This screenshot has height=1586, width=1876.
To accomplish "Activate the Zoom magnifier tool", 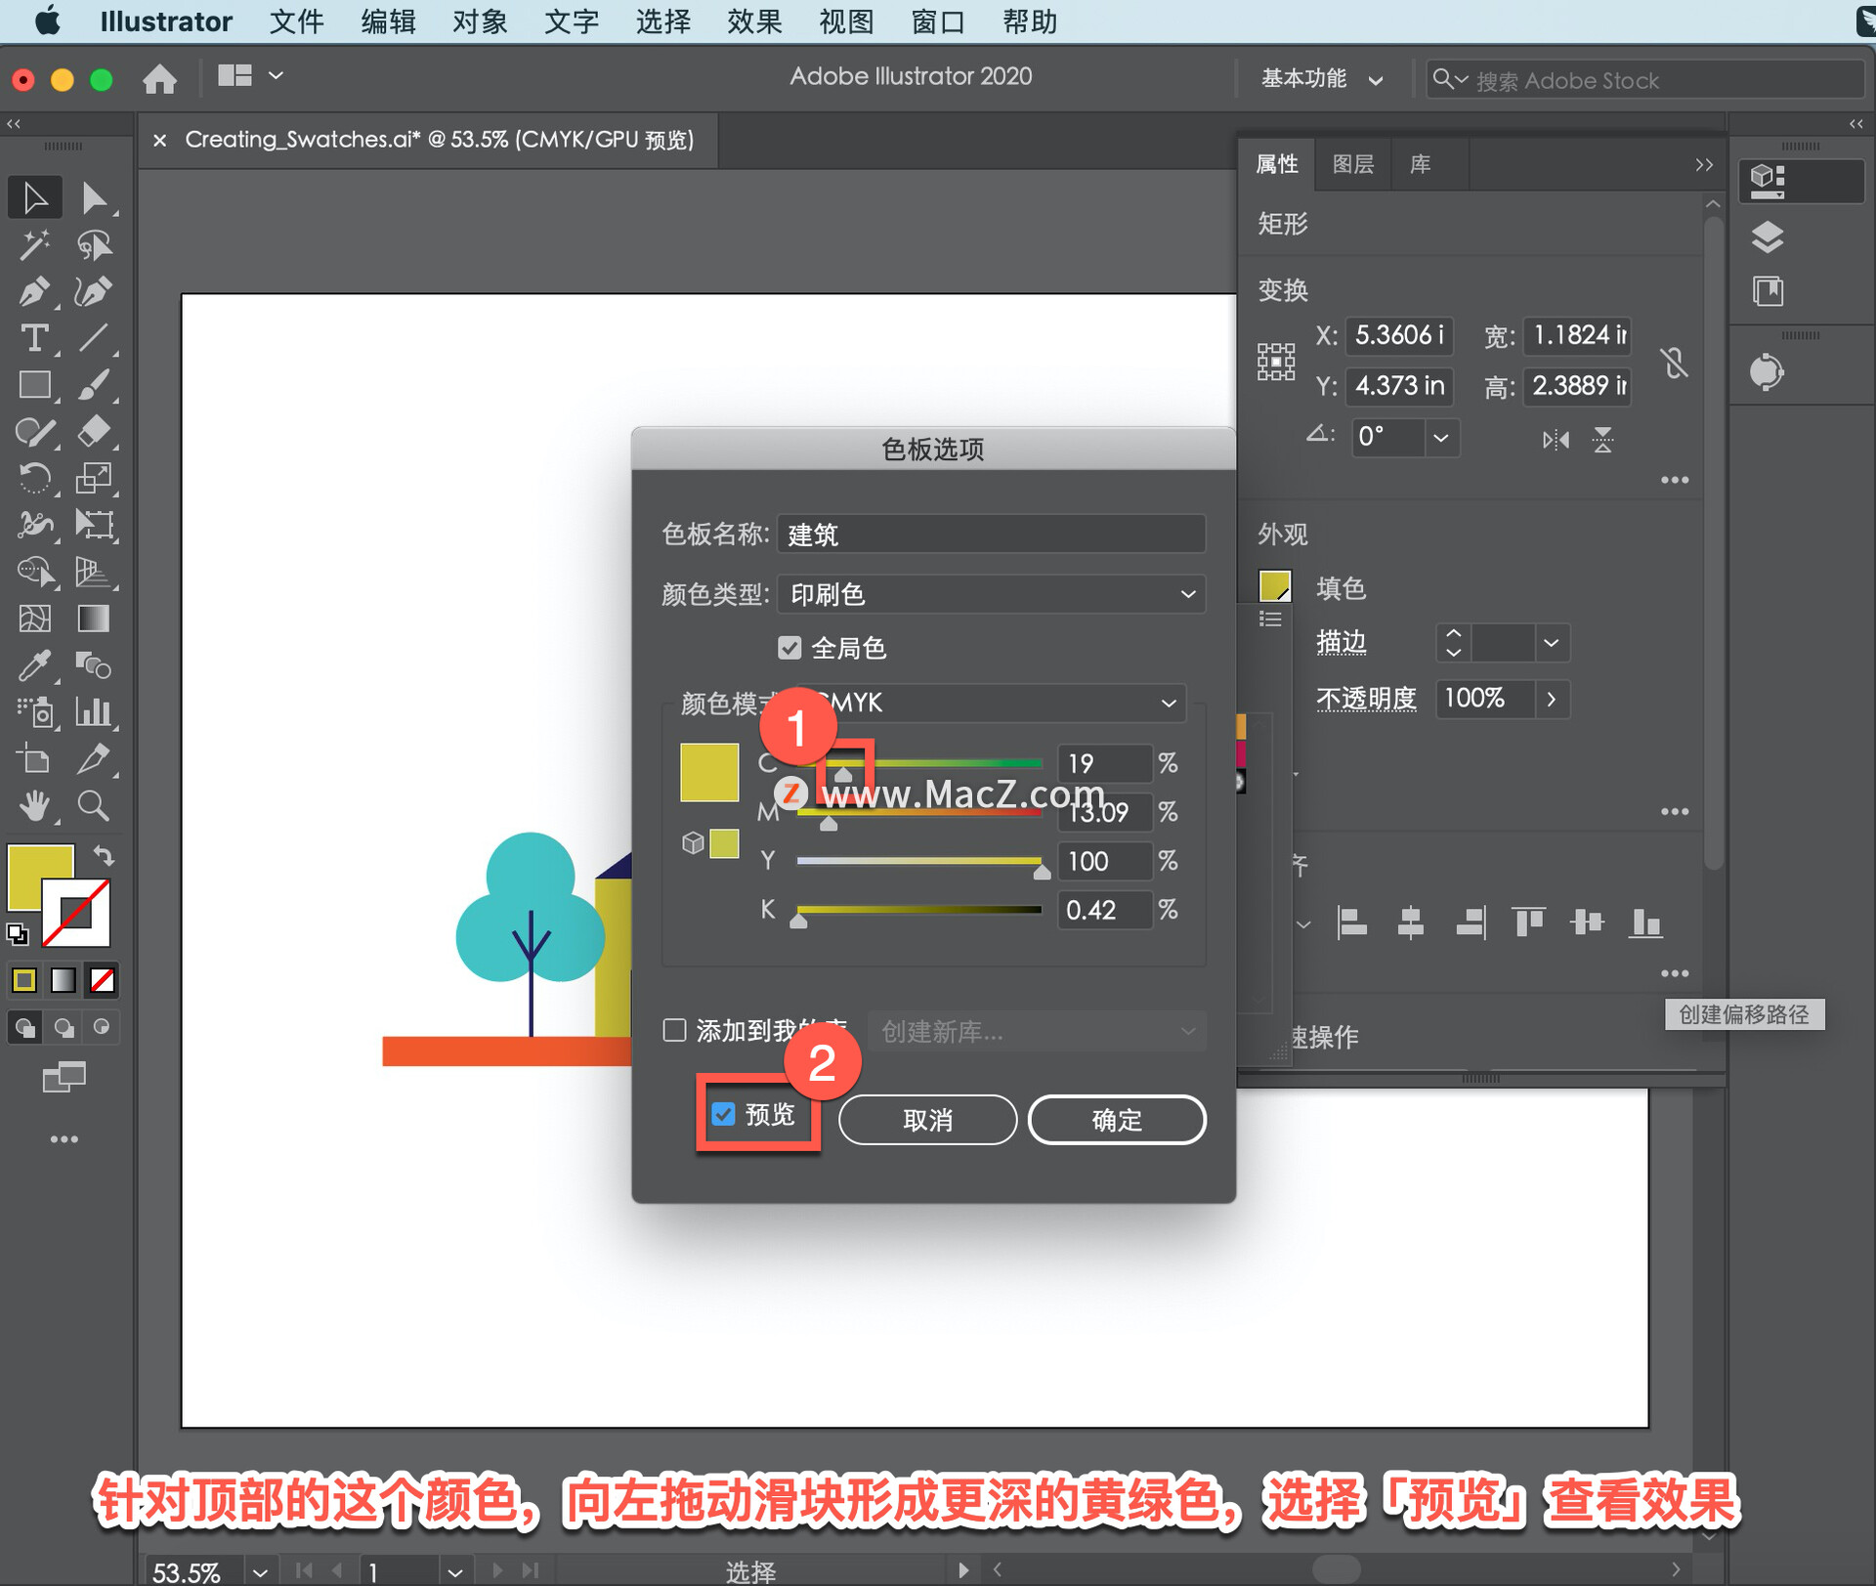I will coord(94,805).
